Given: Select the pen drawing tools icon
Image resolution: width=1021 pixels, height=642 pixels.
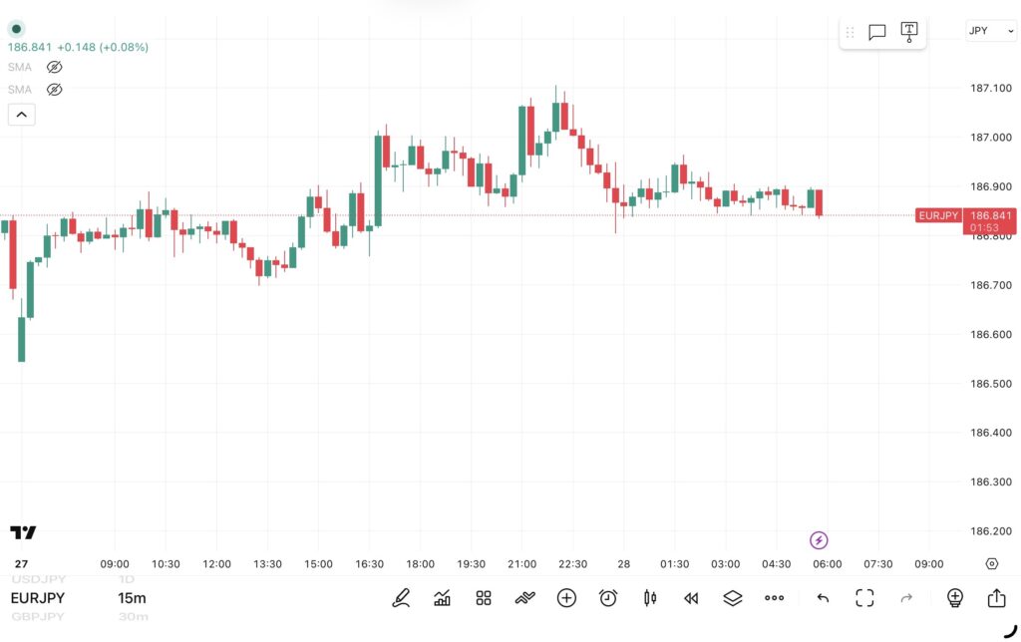Looking at the screenshot, I should point(401,598).
